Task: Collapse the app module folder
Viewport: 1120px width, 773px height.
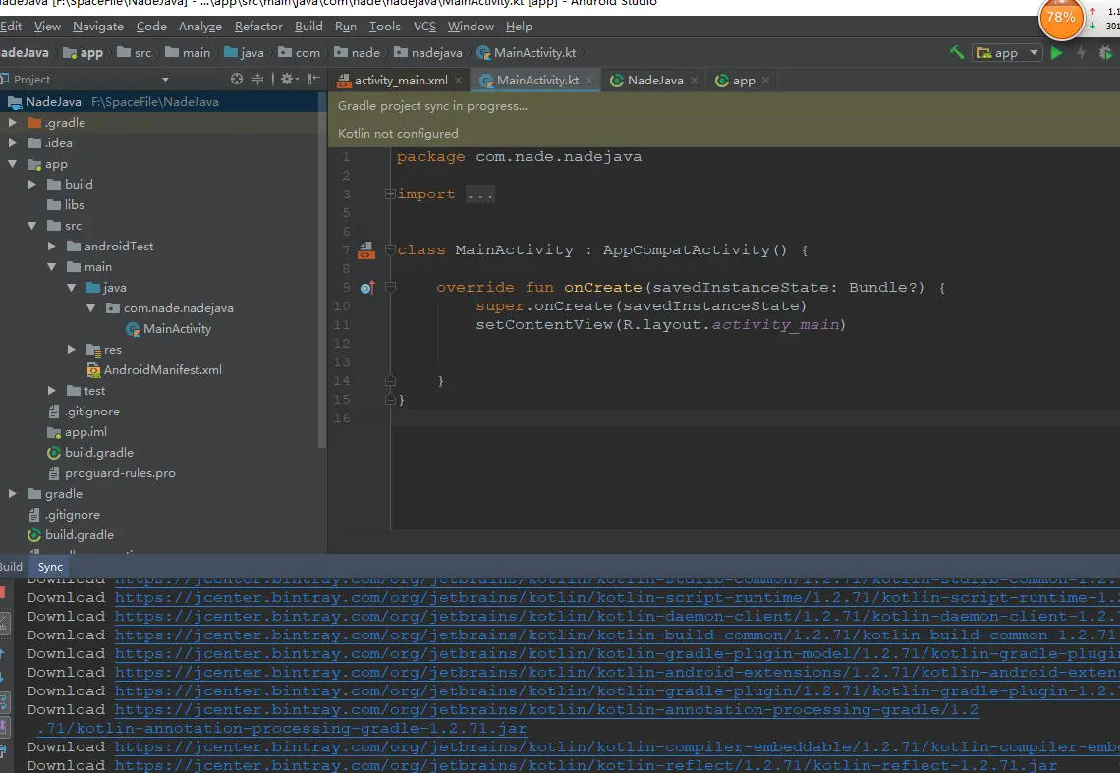Action: click(12, 164)
